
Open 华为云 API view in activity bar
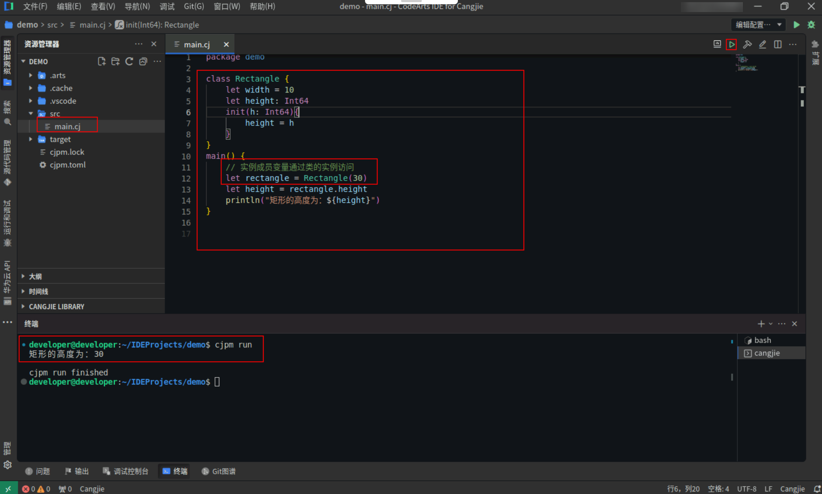pos(7,282)
